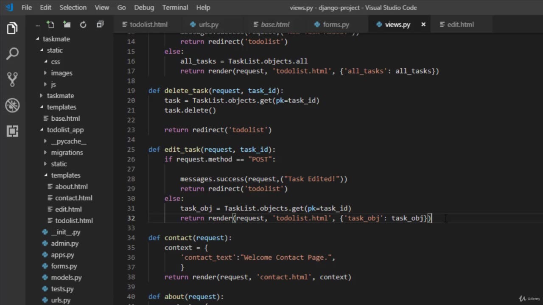Close the views.py tab
The width and height of the screenshot is (543, 305).
pos(423,25)
